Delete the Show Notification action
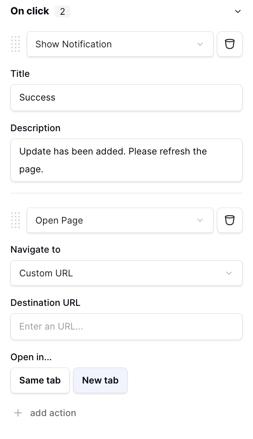The height and width of the screenshot is (439, 253). [230, 44]
